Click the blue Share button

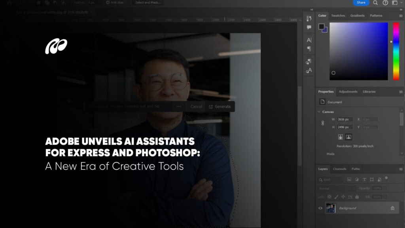pos(361,3)
